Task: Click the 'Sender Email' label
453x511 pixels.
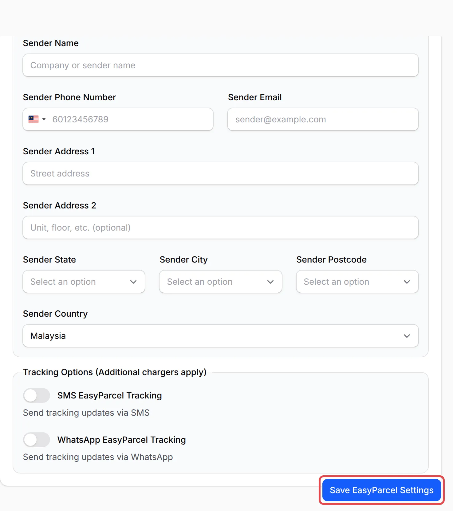Action: (255, 97)
